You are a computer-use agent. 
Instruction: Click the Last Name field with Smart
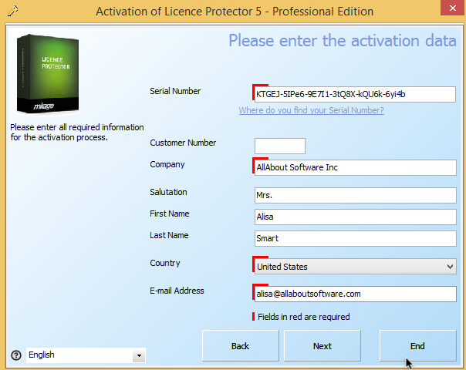(356, 238)
